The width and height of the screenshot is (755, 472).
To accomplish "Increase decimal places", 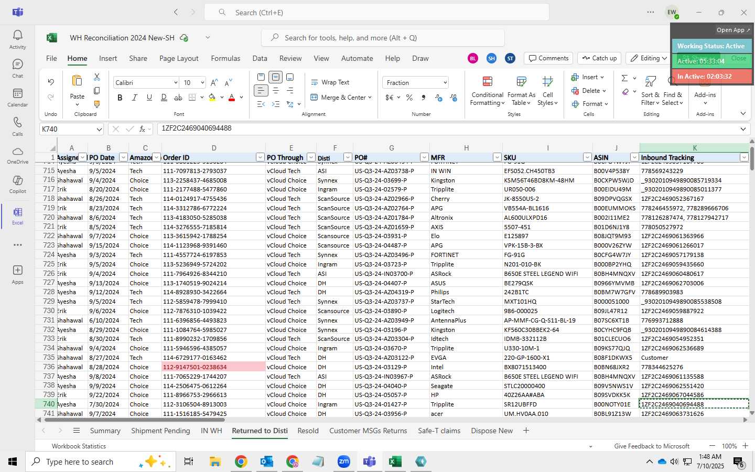I will [439, 98].
